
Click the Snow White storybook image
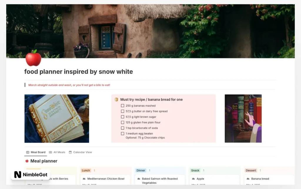pyautogui.click(x=57, y=118)
